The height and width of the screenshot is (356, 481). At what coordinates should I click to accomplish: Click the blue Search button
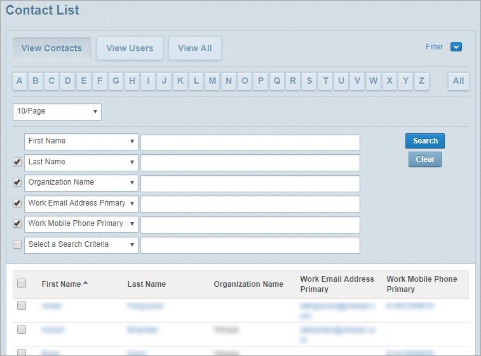pos(425,141)
